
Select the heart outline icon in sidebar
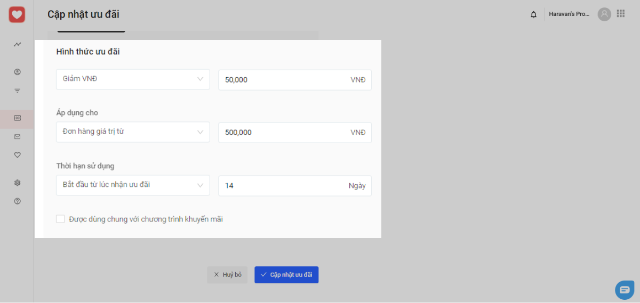pos(17,155)
